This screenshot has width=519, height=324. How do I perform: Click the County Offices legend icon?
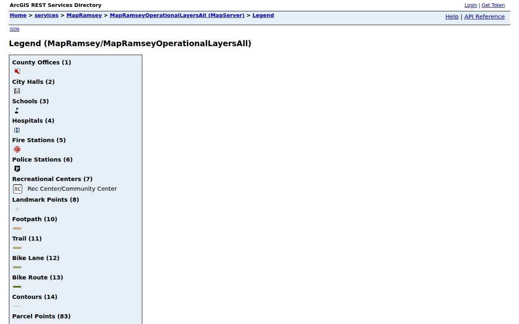pos(17,72)
